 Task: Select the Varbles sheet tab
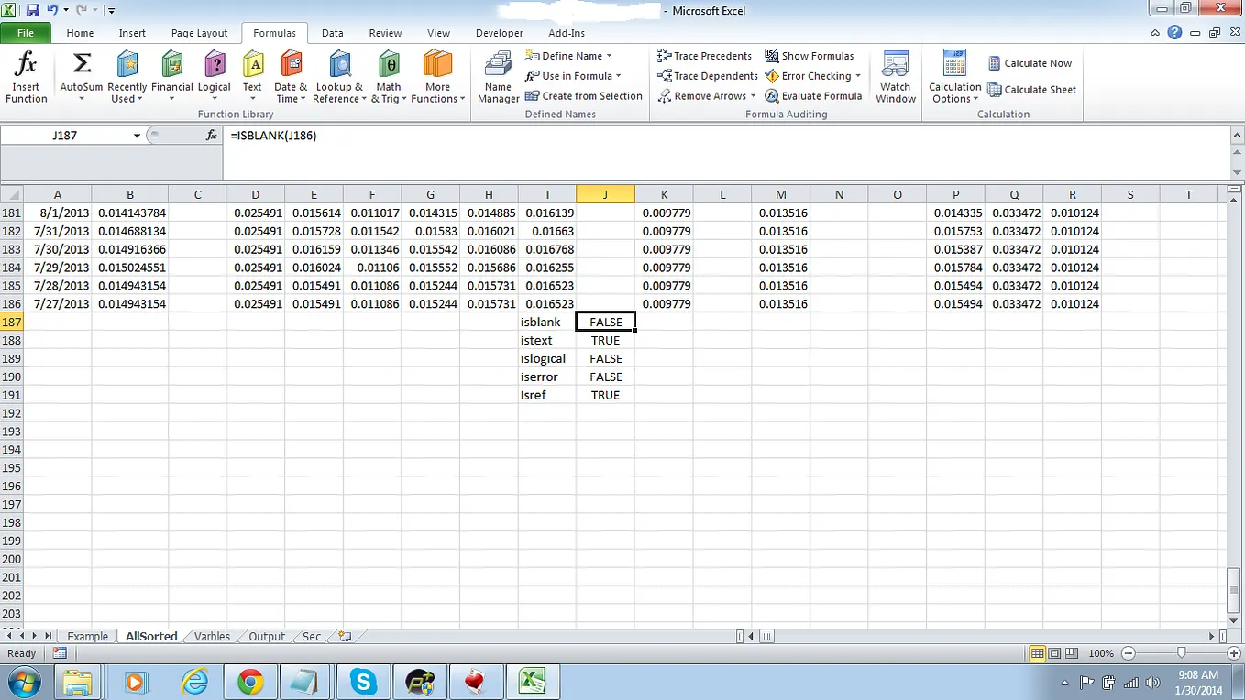212,636
